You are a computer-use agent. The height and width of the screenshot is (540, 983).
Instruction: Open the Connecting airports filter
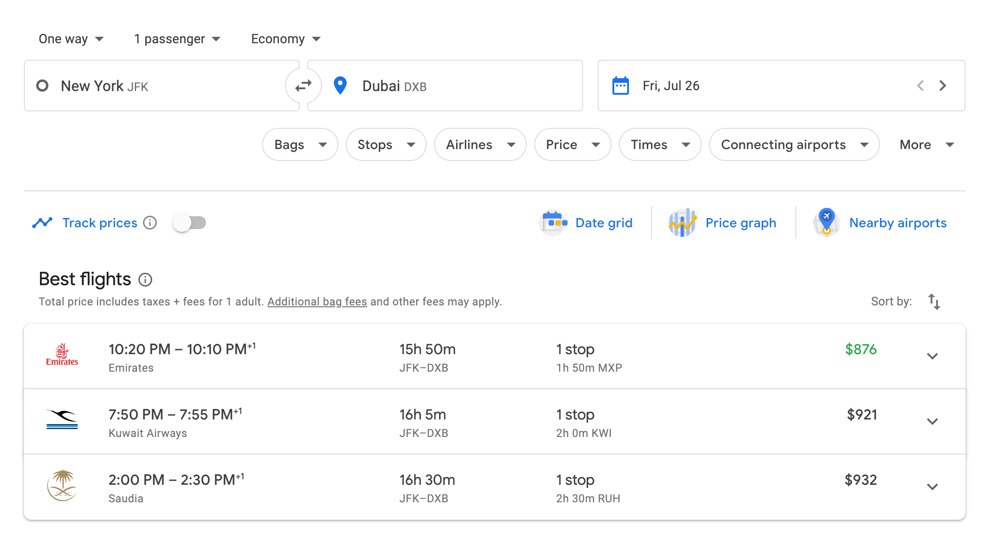click(794, 144)
